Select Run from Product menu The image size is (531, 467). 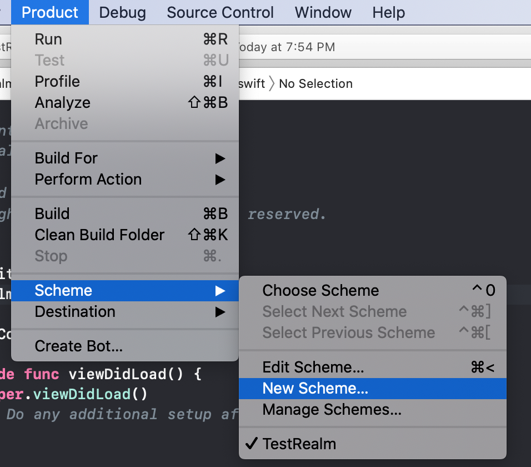coord(48,39)
